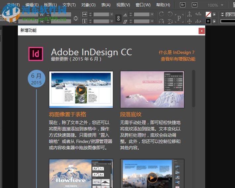Click the H height input field
Screen dimensions: 235x188
(x=61, y=22)
